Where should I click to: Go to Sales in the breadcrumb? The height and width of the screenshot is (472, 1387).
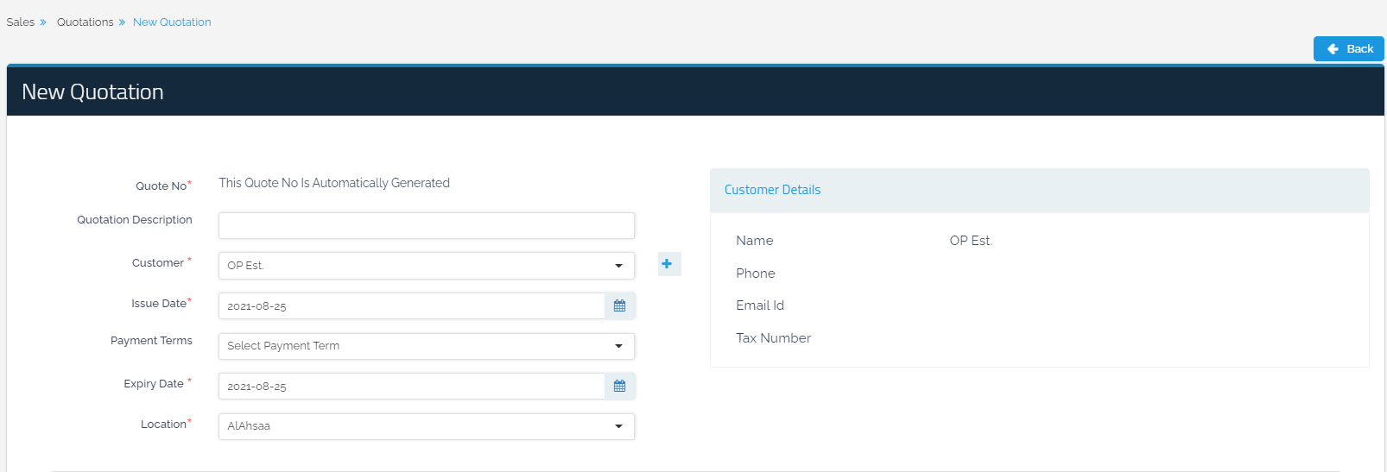21,22
